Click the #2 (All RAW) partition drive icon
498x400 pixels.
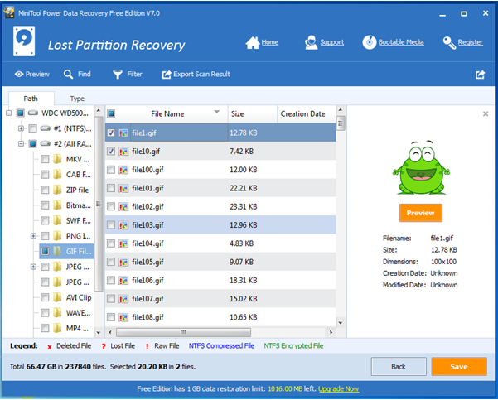coord(46,144)
